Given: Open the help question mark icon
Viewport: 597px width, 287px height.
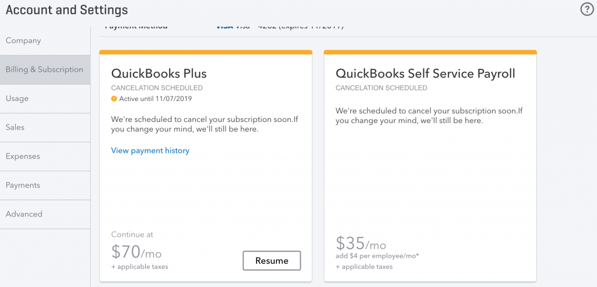Looking at the screenshot, I should pos(587,9).
